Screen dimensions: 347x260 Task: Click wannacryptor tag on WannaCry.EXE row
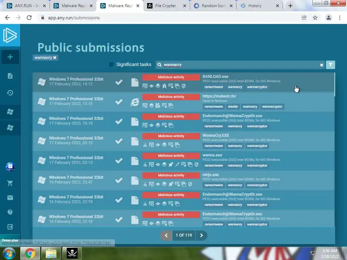click(257, 146)
